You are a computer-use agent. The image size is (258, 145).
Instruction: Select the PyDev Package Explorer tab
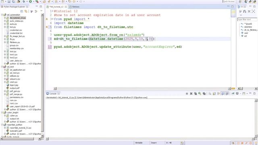point(15,7)
